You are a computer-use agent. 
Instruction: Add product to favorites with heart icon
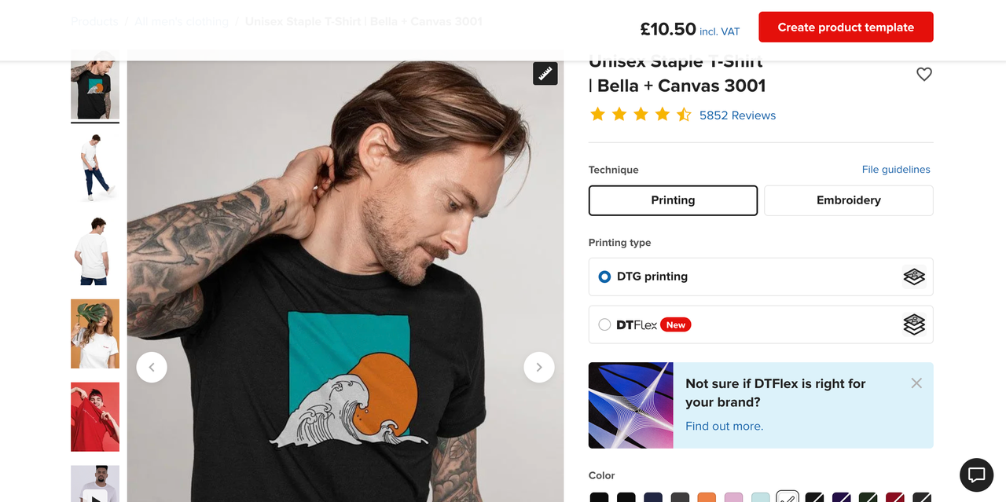(x=924, y=74)
